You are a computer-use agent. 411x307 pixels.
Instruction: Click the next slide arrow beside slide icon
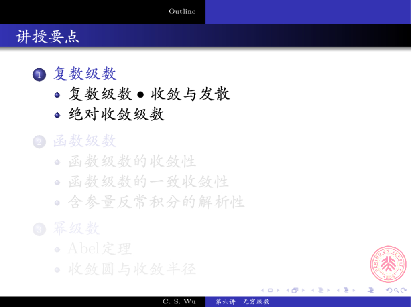tap(278, 290)
